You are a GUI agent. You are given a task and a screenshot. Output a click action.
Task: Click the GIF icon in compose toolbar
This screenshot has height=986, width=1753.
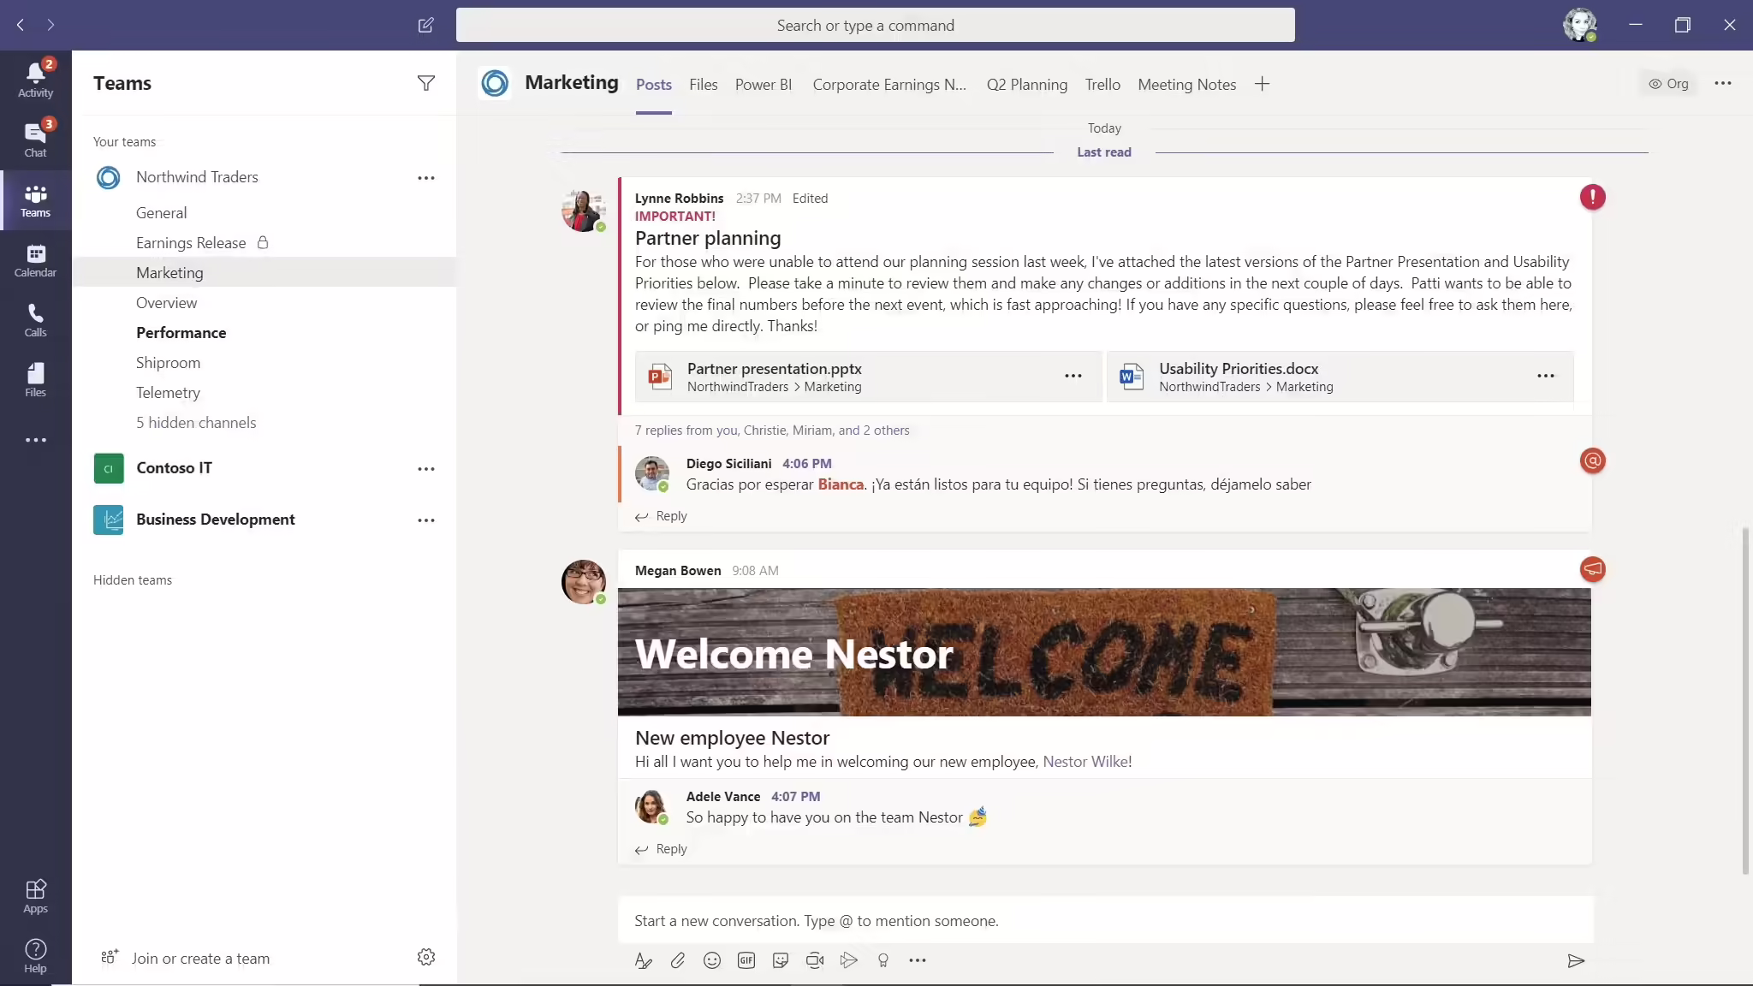[x=746, y=960]
